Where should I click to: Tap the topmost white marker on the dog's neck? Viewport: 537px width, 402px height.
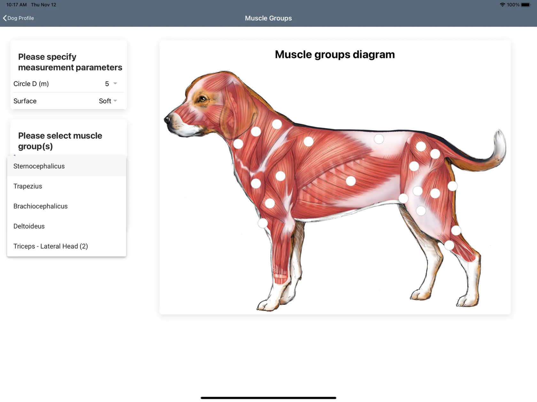click(277, 124)
